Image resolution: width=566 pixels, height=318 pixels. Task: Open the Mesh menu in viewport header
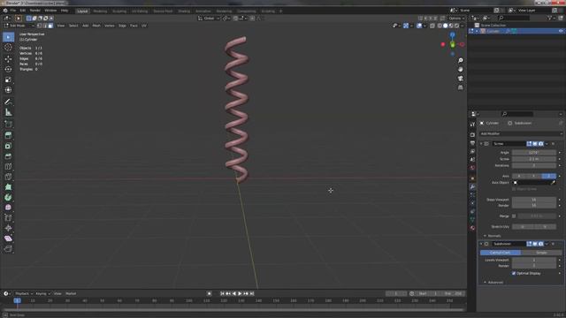(96, 26)
